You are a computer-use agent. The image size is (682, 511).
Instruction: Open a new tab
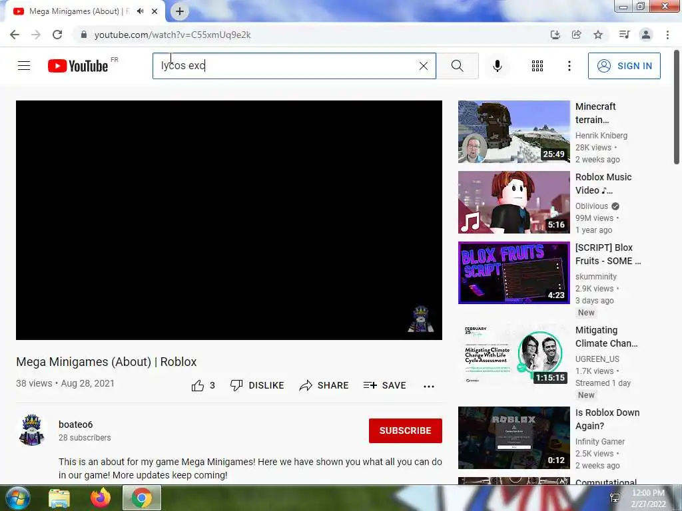coord(180,11)
